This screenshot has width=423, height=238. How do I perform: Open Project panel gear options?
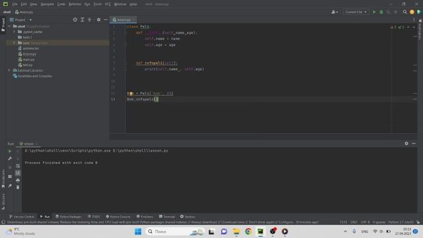[98, 20]
